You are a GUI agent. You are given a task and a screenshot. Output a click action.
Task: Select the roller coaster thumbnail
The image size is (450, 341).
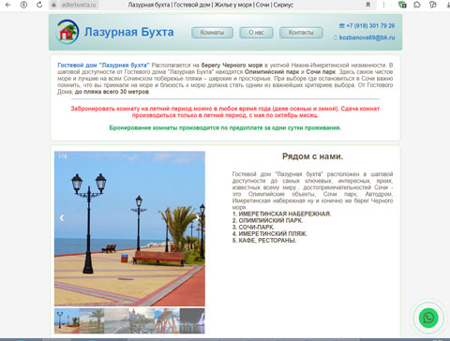[x=167, y=320]
